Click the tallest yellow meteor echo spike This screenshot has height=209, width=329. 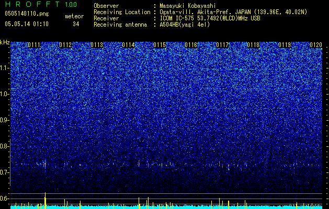(x=45, y=201)
